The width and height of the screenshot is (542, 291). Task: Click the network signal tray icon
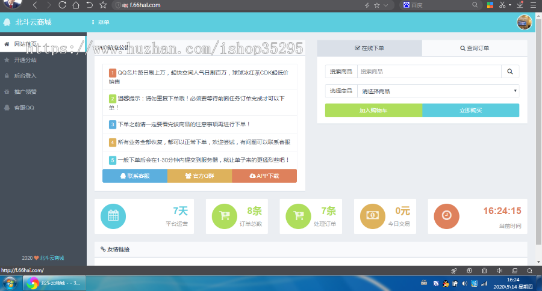[484, 284]
